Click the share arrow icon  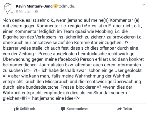(119, 109)
